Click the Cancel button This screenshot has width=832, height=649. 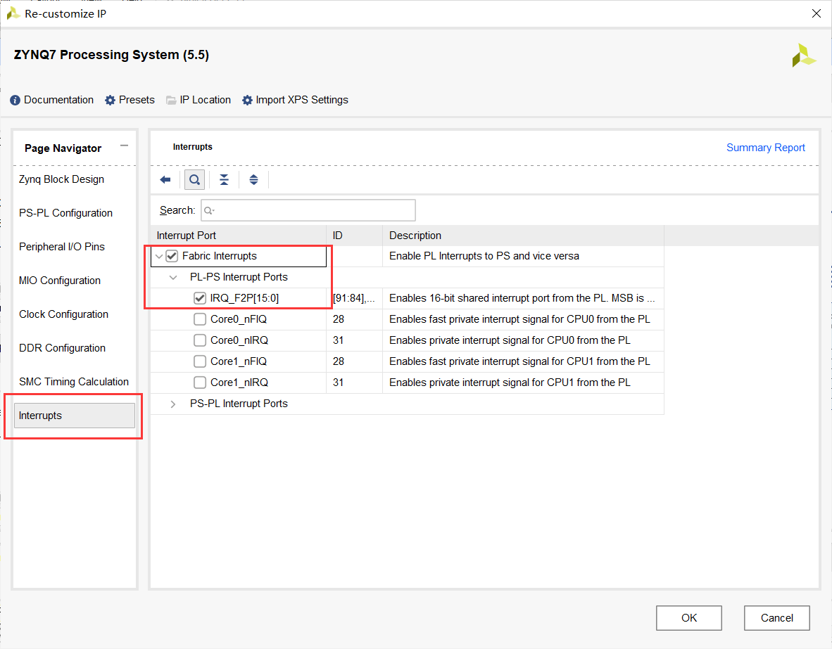pos(777,618)
